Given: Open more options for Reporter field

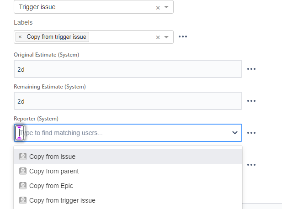Looking at the screenshot, I should pos(251,133).
